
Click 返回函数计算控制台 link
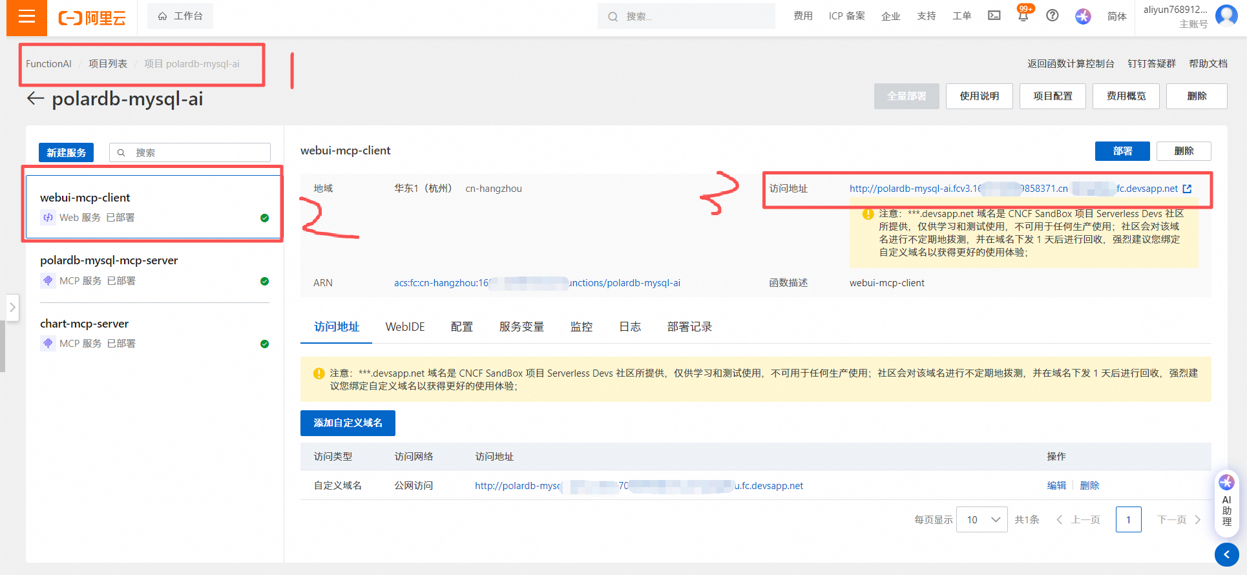point(1071,63)
